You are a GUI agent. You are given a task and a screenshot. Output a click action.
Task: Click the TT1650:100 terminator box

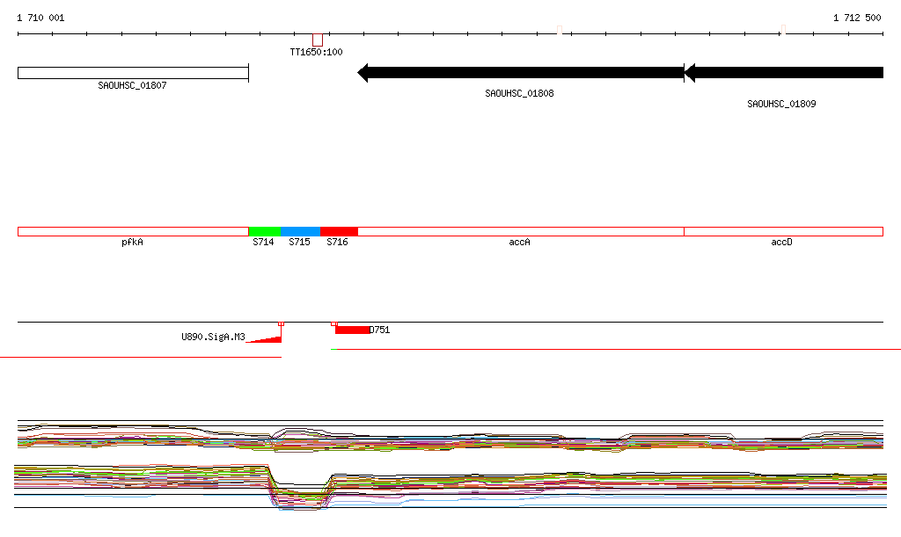click(x=318, y=40)
